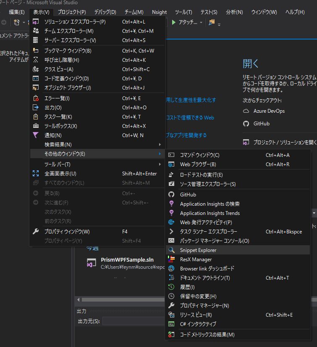Click the アタッチ start button
The width and height of the screenshot is (317, 347).
tap(185, 22)
